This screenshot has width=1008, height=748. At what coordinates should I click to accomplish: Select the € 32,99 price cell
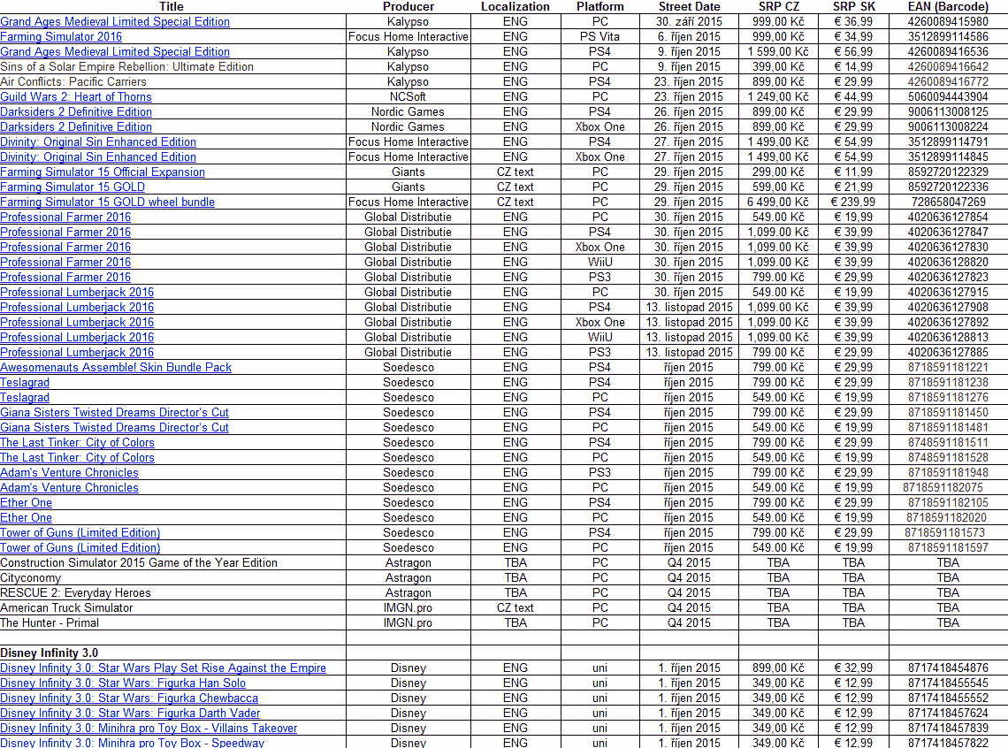(x=854, y=668)
